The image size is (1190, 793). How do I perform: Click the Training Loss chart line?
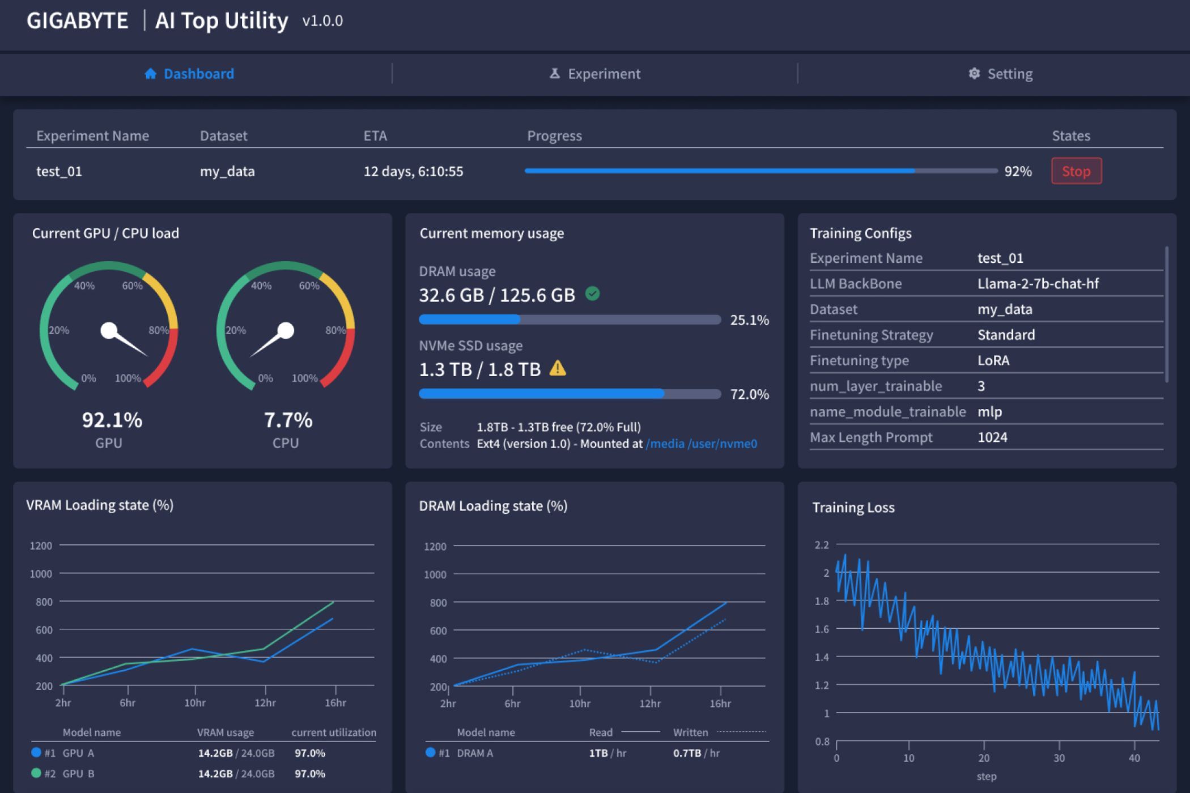click(x=997, y=643)
